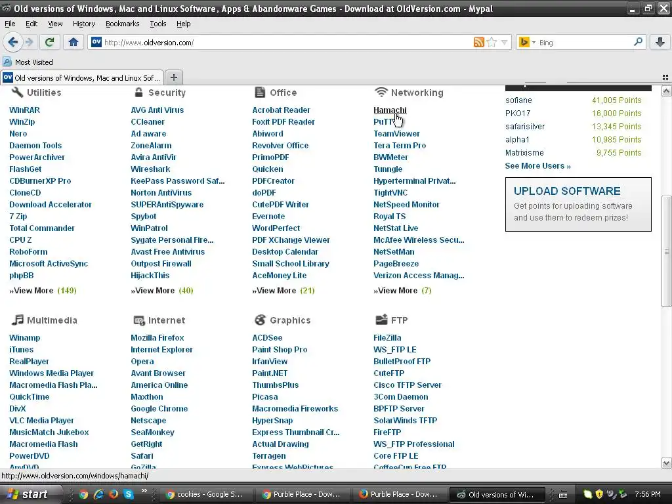672x504 pixels.
Task: Open the Downloads arrow button
Action: click(x=660, y=42)
